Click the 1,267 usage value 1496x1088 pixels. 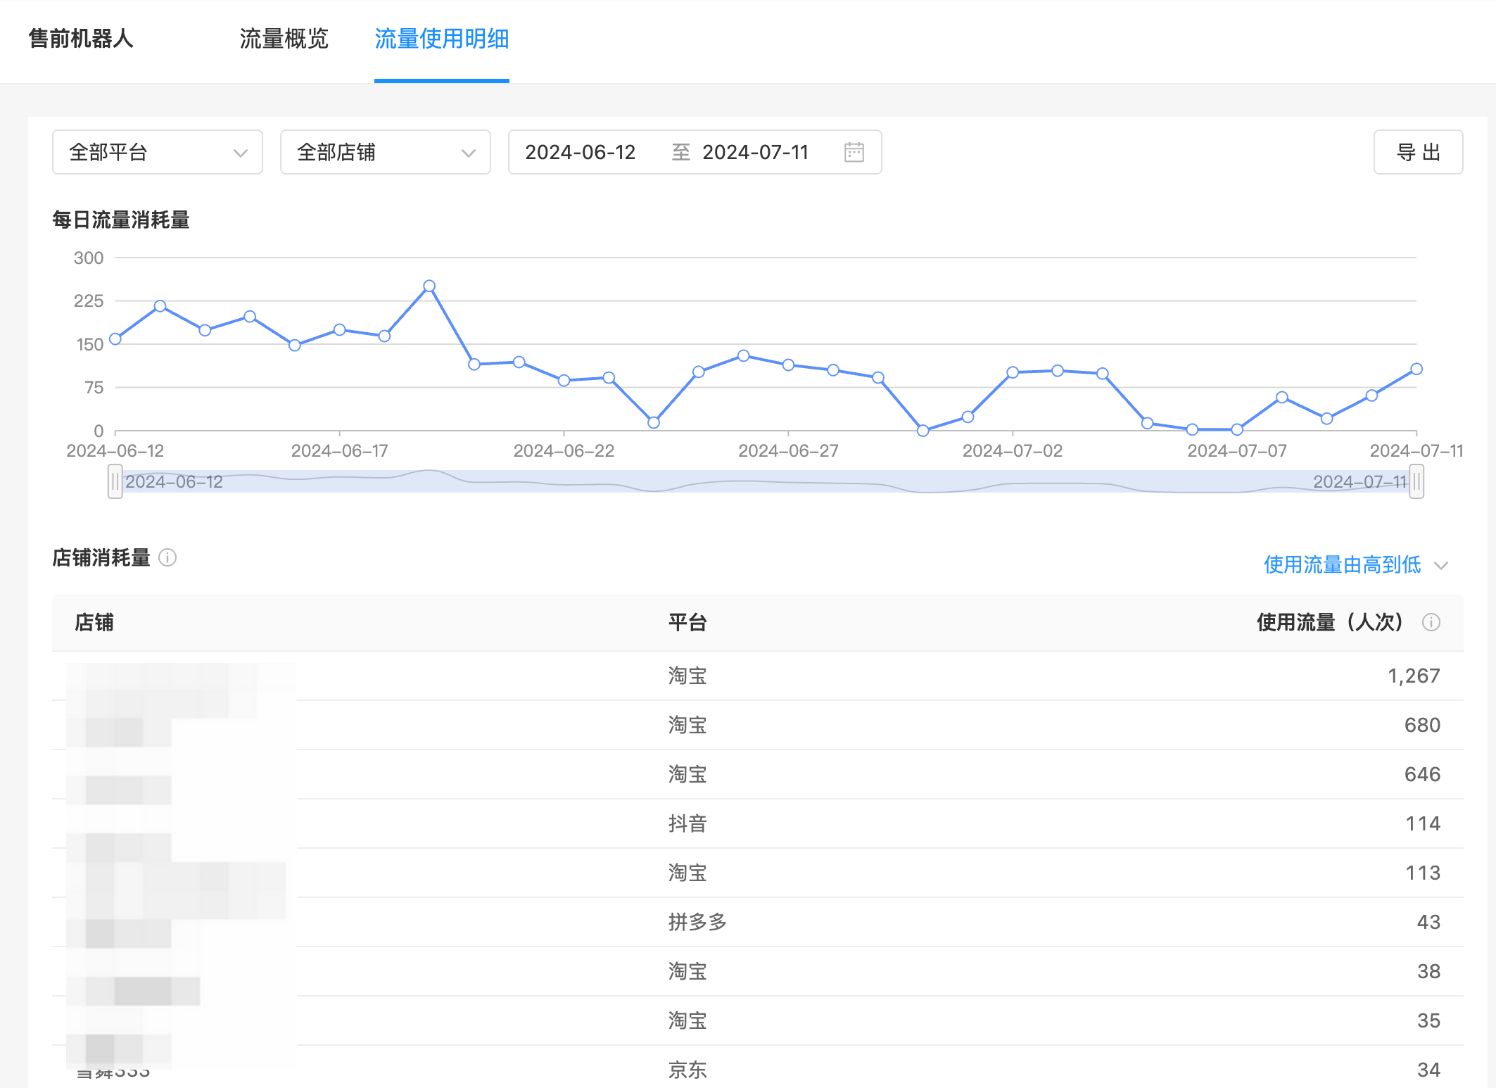pyautogui.click(x=1414, y=676)
